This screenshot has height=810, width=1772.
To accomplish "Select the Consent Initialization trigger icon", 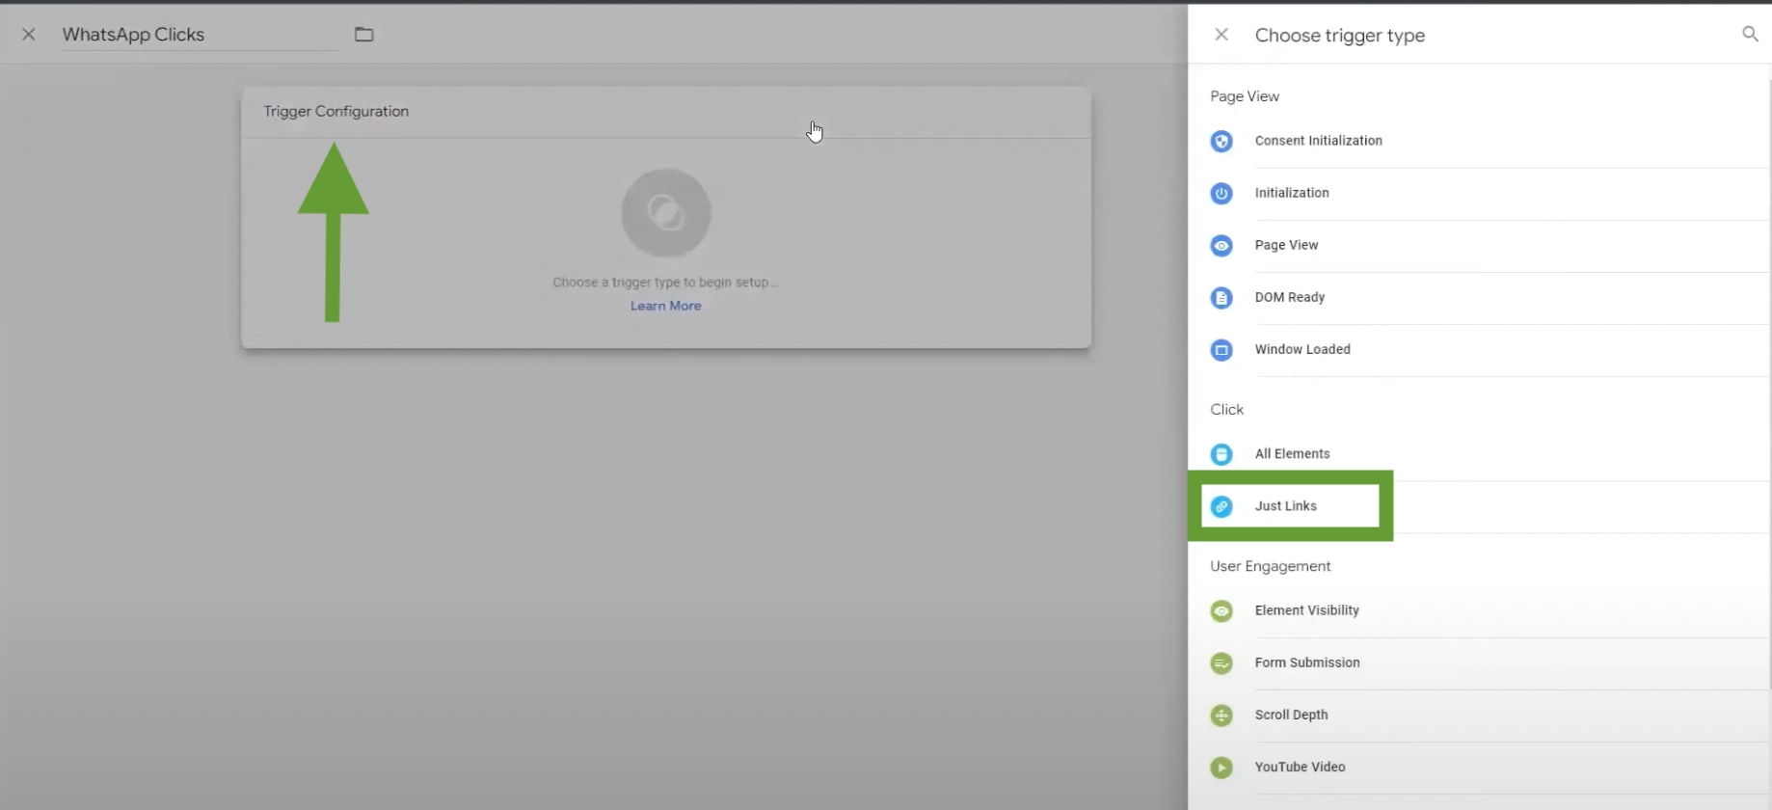I will point(1222,142).
